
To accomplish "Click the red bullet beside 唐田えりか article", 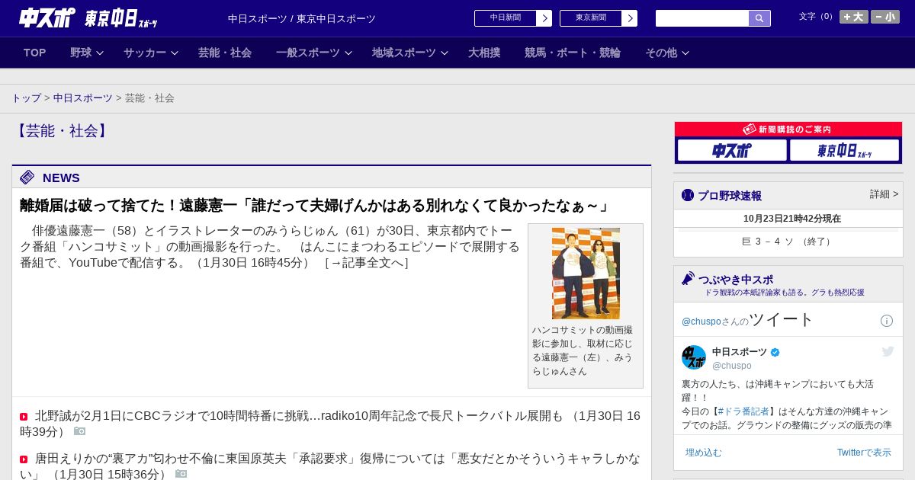I will (24, 459).
